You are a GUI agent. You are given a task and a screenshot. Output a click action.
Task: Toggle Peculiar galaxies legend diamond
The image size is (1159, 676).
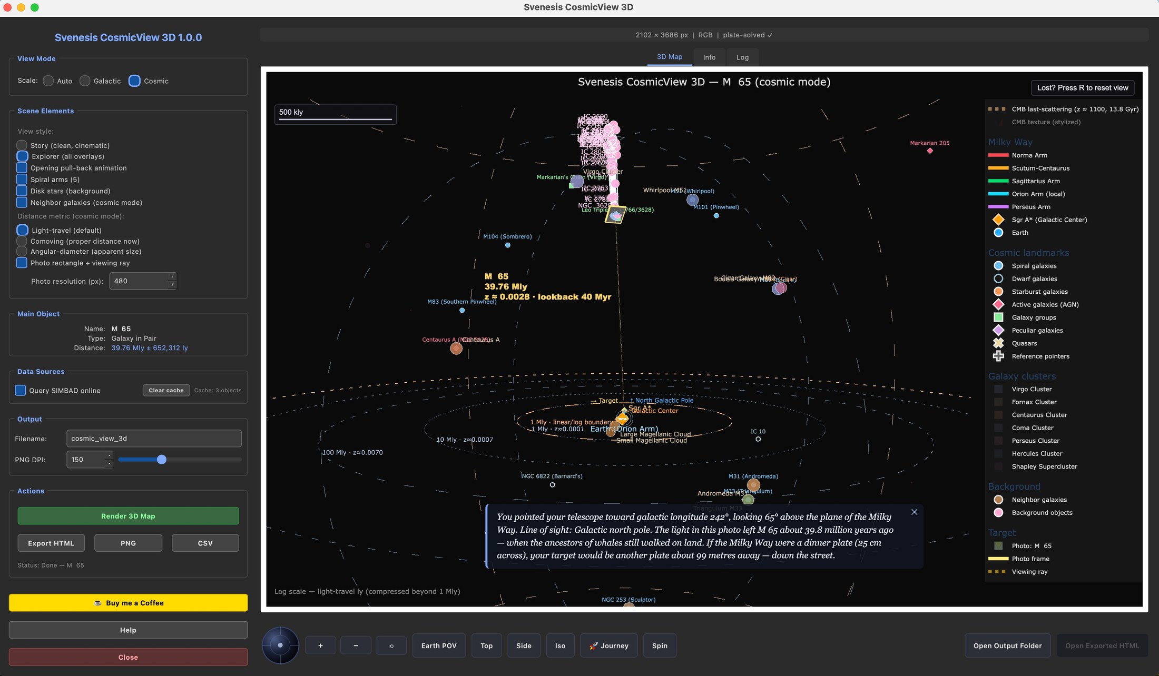(x=998, y=330)
